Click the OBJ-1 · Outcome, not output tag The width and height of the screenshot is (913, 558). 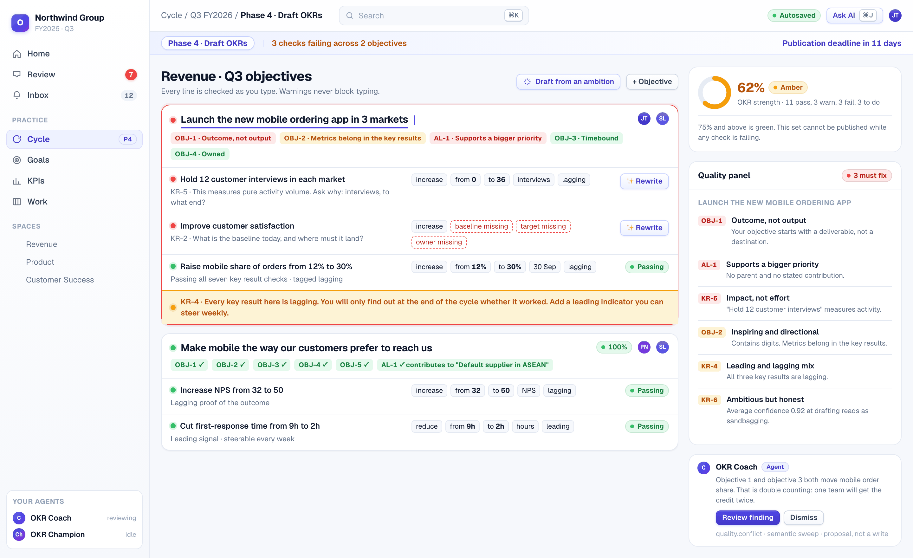click(x=223, y=138)
